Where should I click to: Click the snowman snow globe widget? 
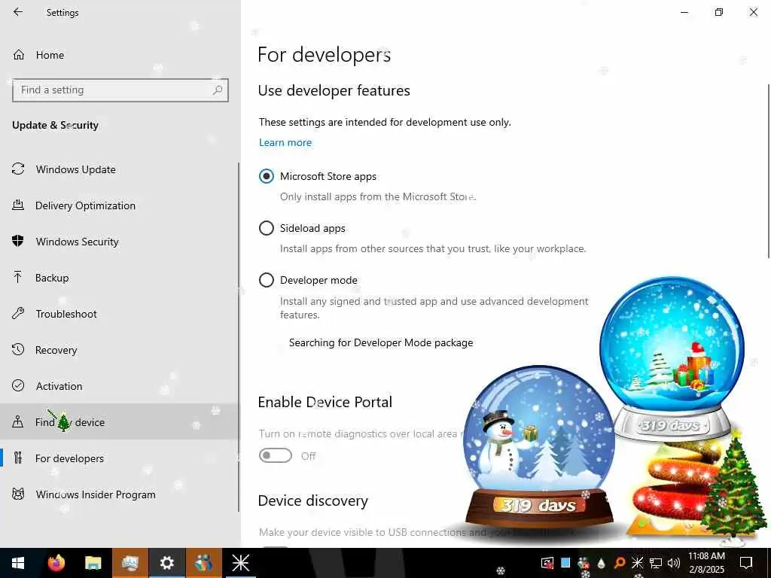539,446
